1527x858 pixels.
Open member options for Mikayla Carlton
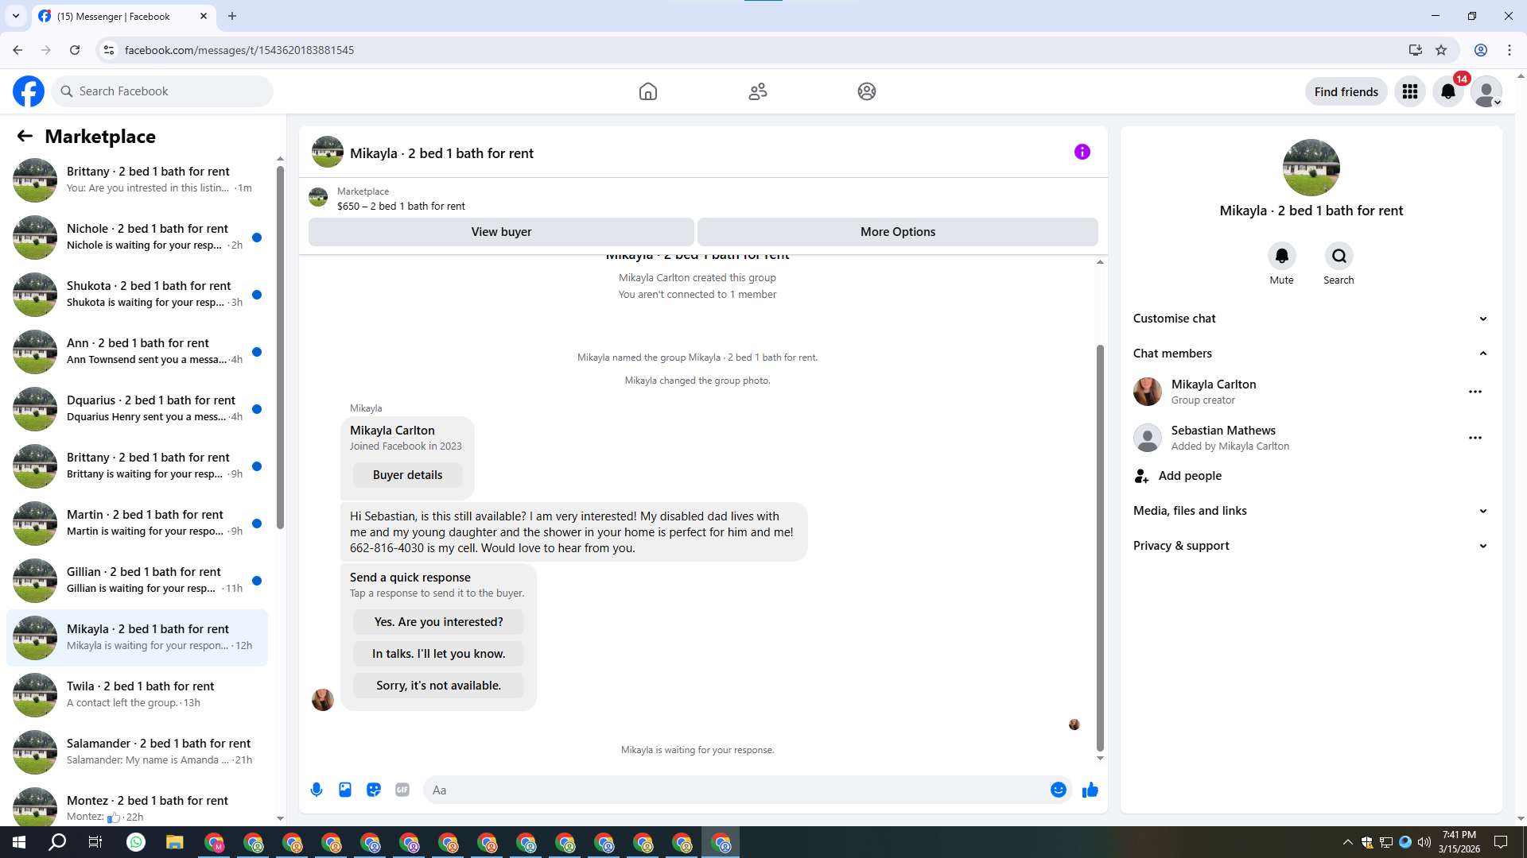pos(1475,392)
